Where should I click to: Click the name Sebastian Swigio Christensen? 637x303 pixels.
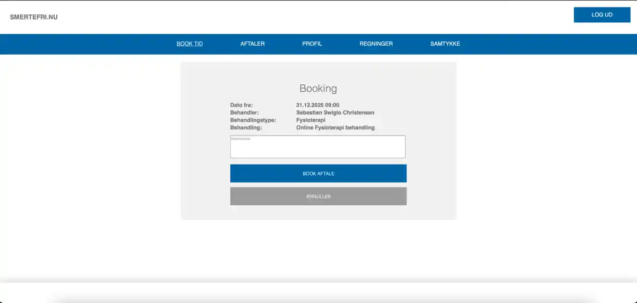click(x=335, y=112)
